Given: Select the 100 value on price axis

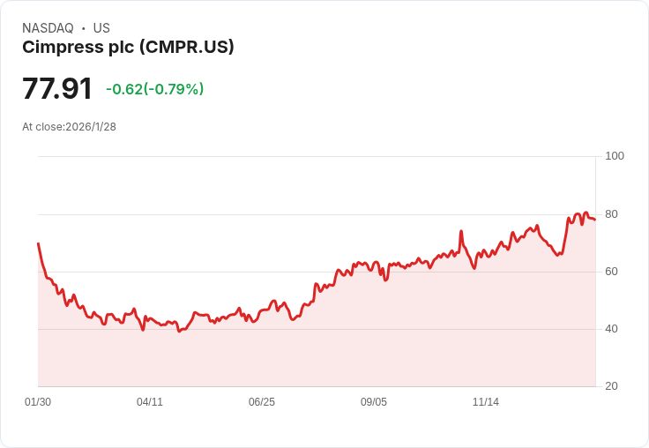Looking at the screenshot, I should pos(615,156).
